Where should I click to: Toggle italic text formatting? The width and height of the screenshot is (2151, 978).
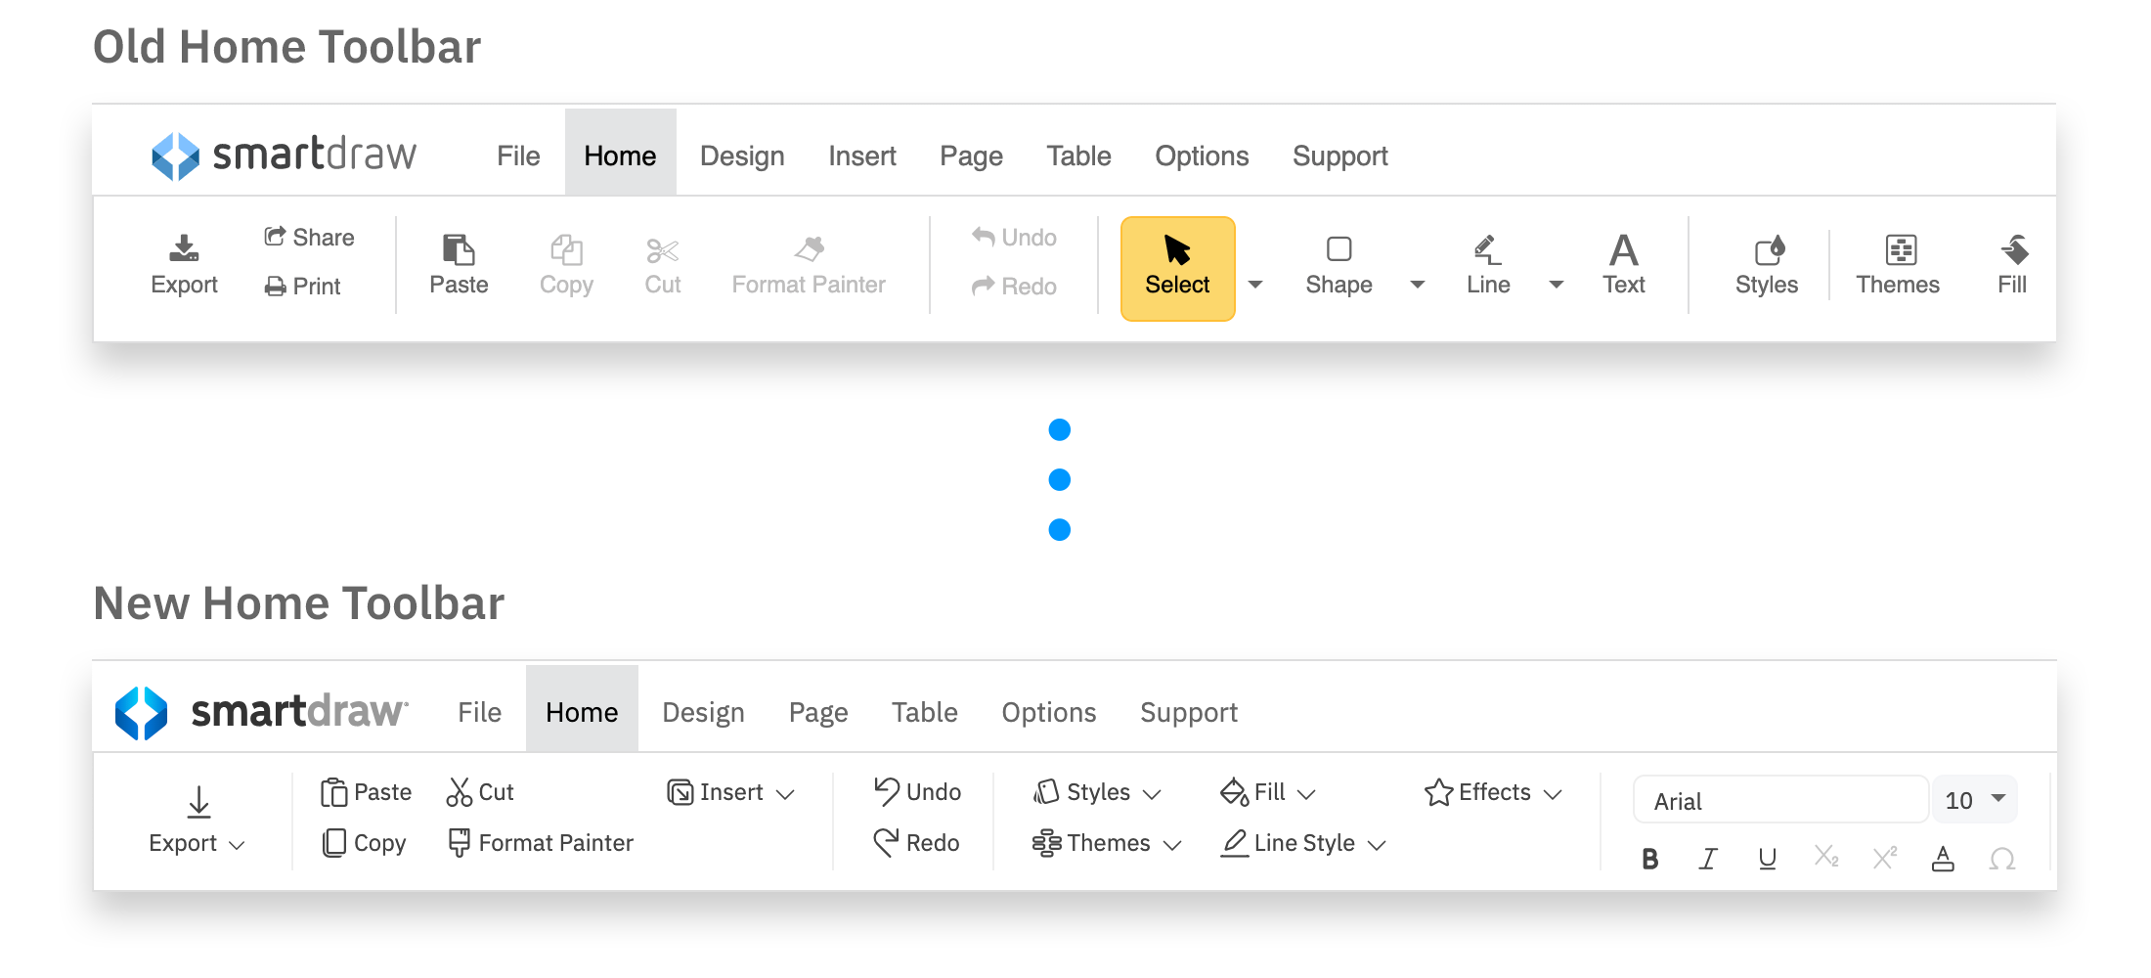coord(1708,858)
